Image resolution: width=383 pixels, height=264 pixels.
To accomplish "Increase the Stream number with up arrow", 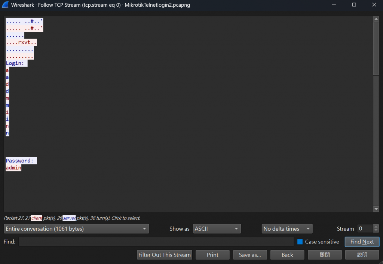I will [376, 227].
